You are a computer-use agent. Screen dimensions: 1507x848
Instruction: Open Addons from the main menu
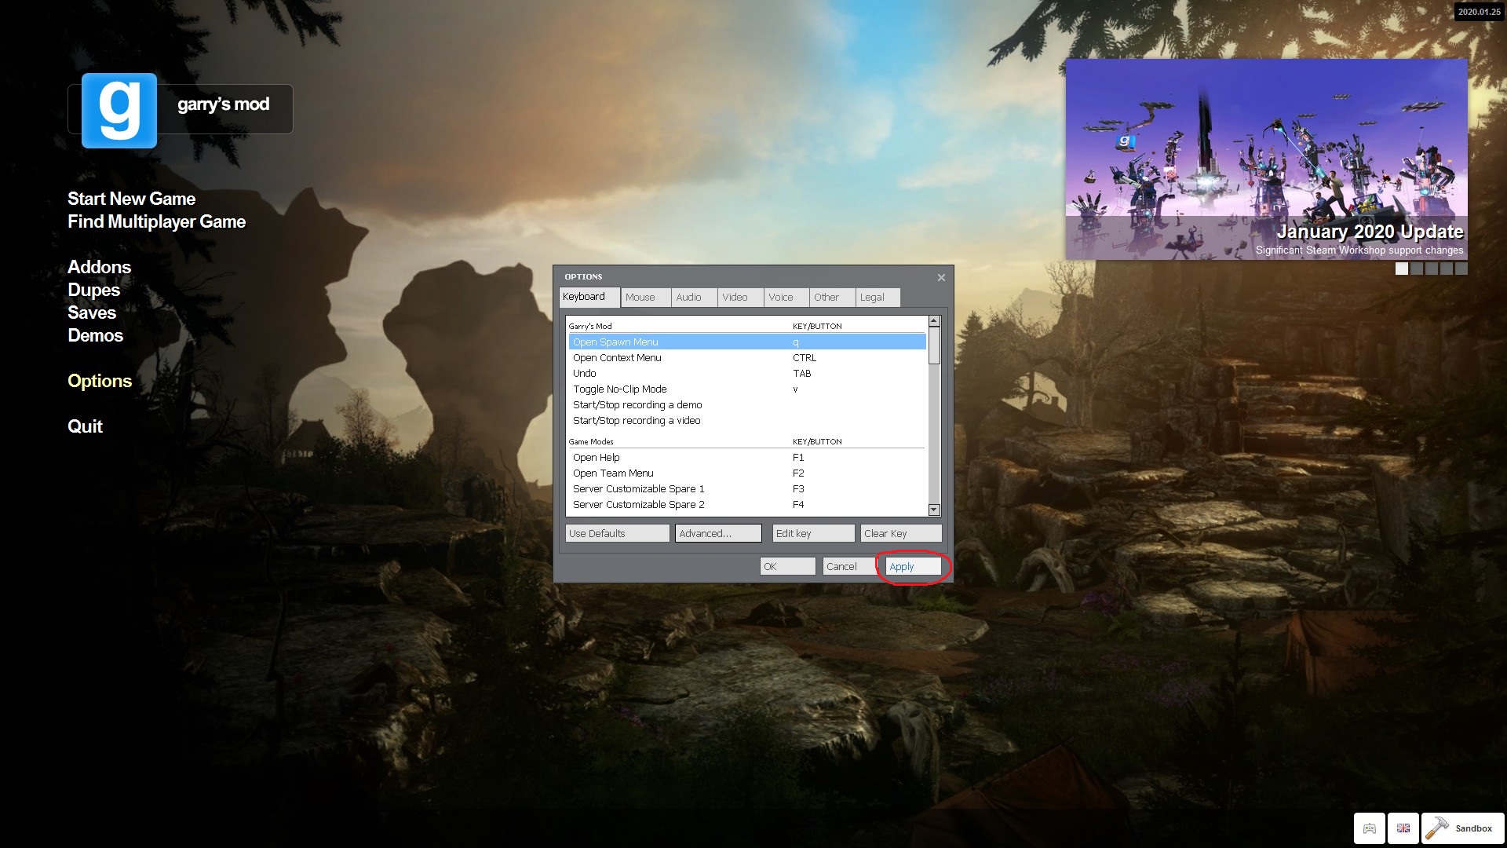[99, 267]
